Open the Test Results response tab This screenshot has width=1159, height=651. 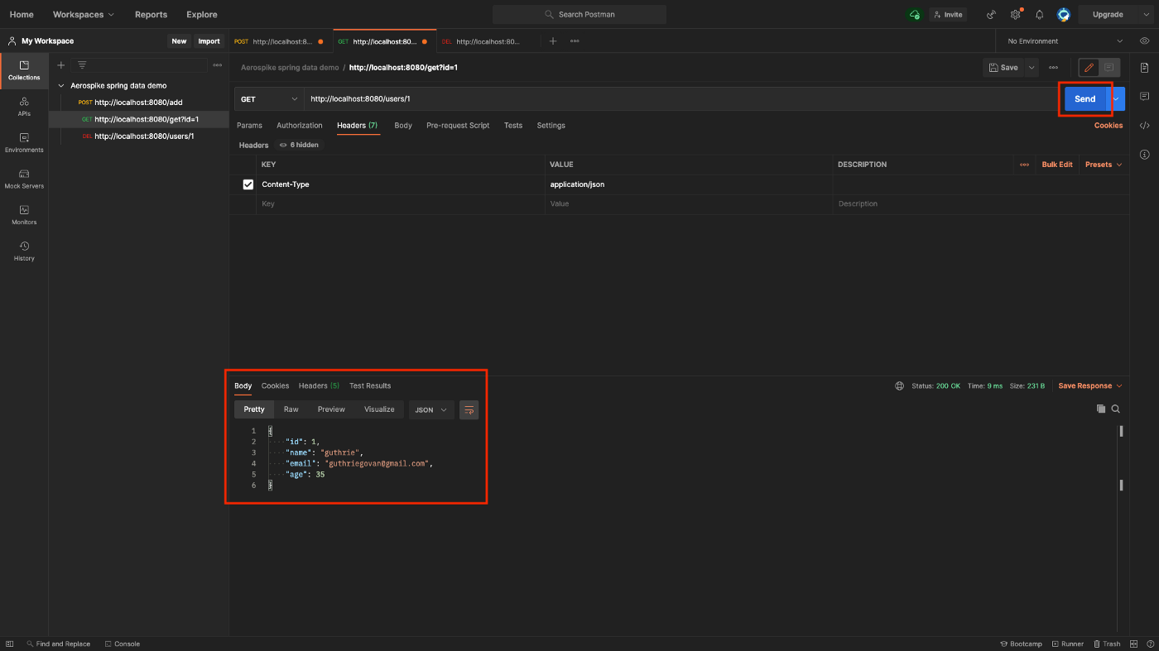[x=370, y=385]
